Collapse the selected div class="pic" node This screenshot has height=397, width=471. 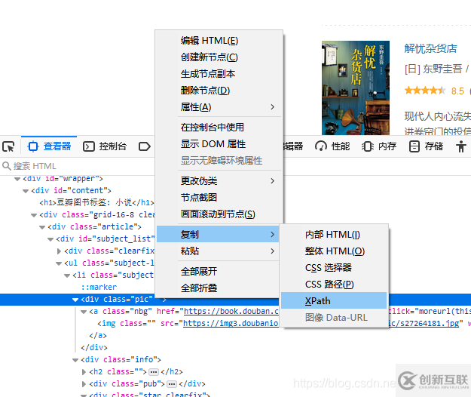point(75,300)
